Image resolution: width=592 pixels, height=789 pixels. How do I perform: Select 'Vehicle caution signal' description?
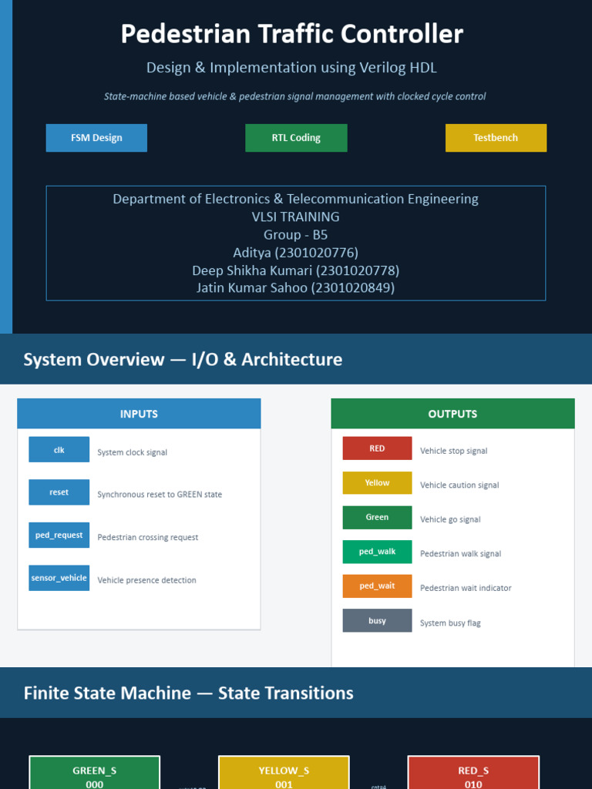click(459, 485)
